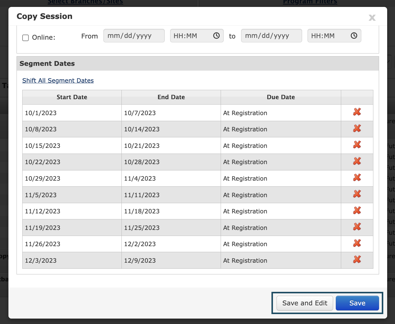Remove the segment ending 10/14/2023
The width and height of the screenshot is (395, 324).
point(357,128)
